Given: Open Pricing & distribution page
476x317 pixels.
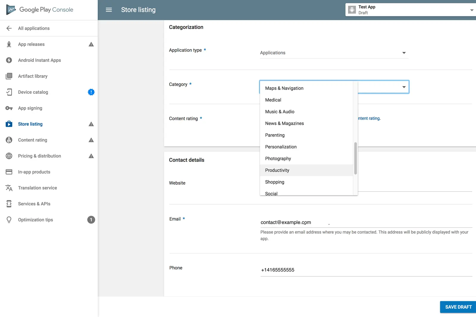Looking at the screenshot, I should 40,156.
